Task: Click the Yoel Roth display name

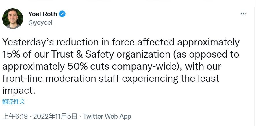Action: coord(42,14)
